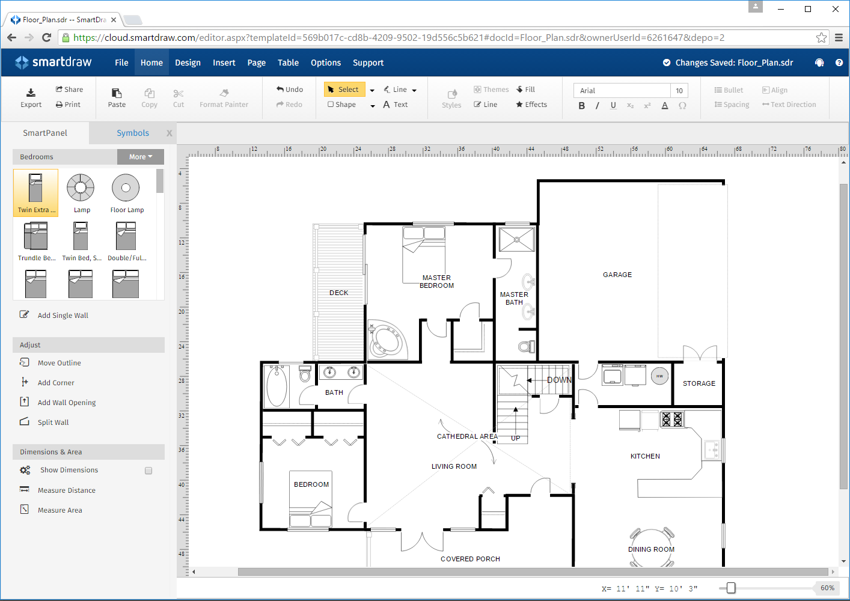Click the Share button
The height and width of the screenshot is (601, 850).
click(x=70, y=89)
